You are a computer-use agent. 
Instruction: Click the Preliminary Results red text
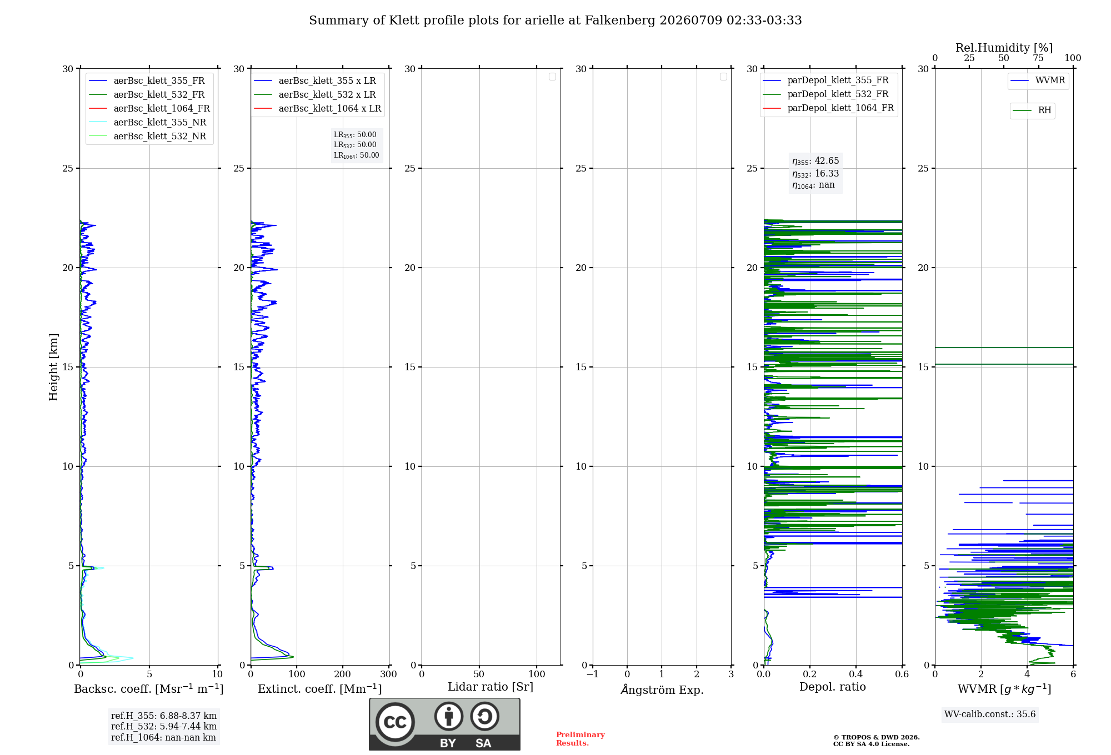tap(580, 739)
